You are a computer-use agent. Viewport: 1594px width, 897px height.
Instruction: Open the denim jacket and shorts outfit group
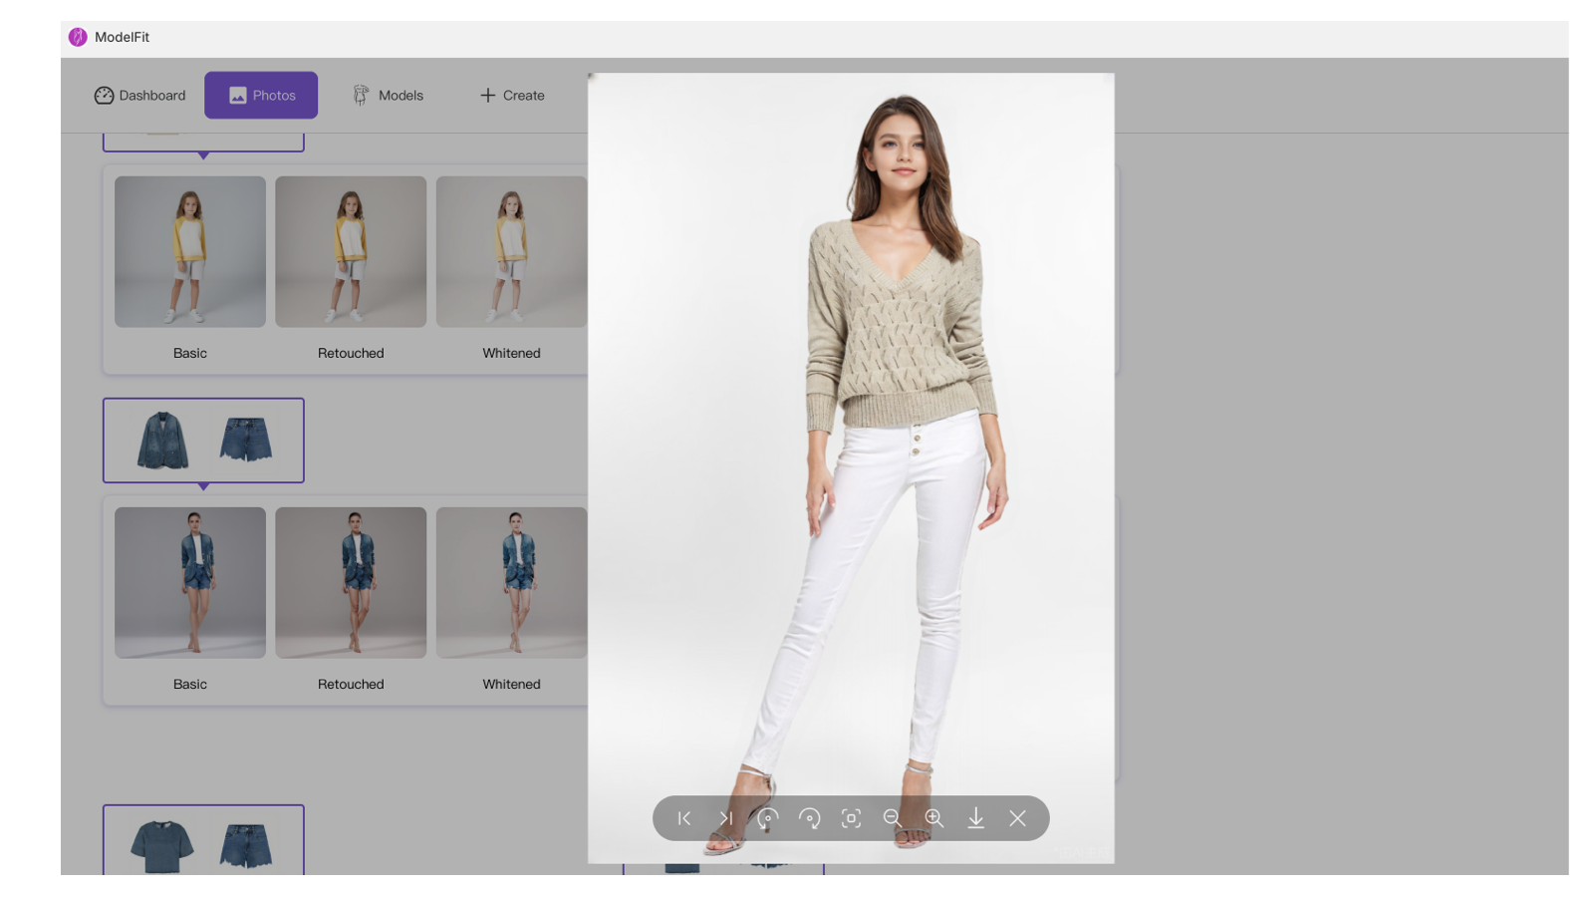tap(203, 441)
